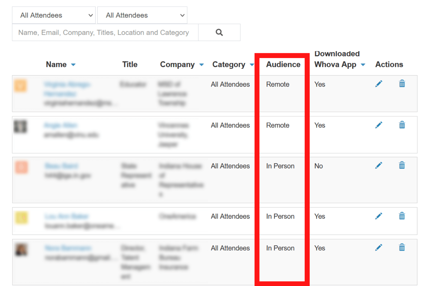The width and height of the screenshot is (429, 286).
Task: Open the second All Attendees dropdown
Action: tap(142, 15)
